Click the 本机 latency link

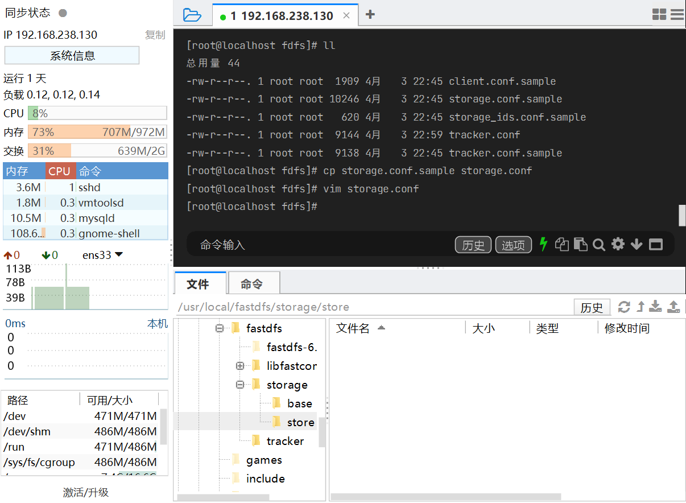tap(158, 323)
